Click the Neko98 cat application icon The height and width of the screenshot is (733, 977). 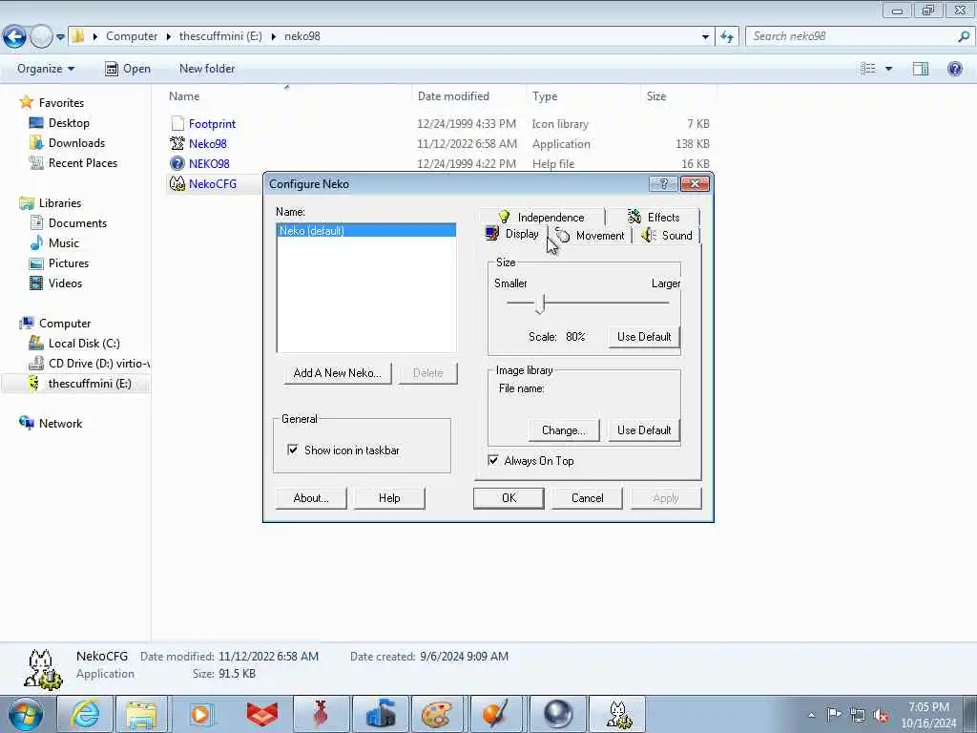coord(177,143)
